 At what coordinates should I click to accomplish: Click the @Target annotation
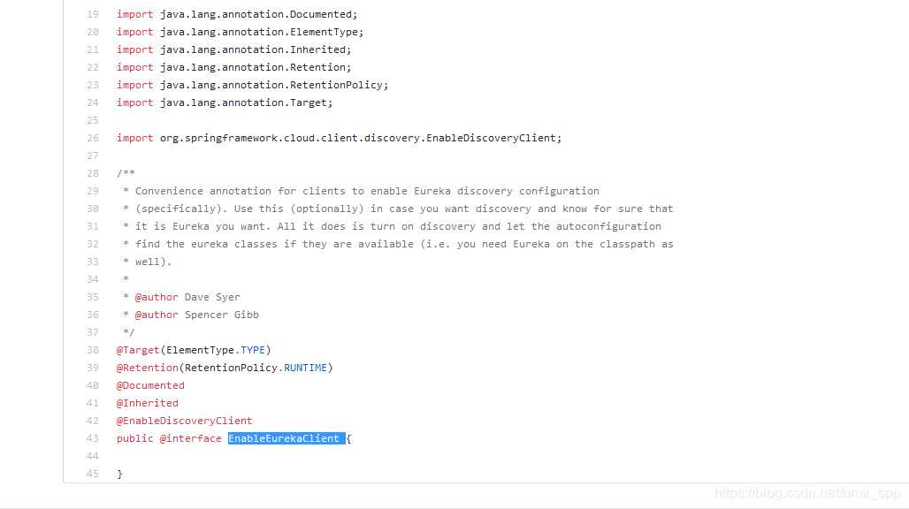[138, 350]
